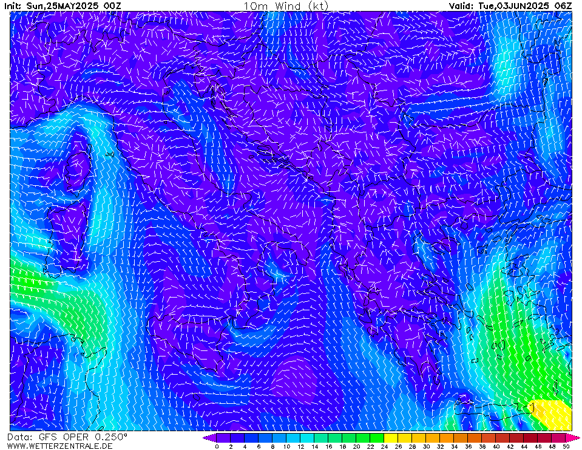Click the '50' label under the color scale
The width and height of the screenshot is (582, 450).
click(x=566, y=446)
